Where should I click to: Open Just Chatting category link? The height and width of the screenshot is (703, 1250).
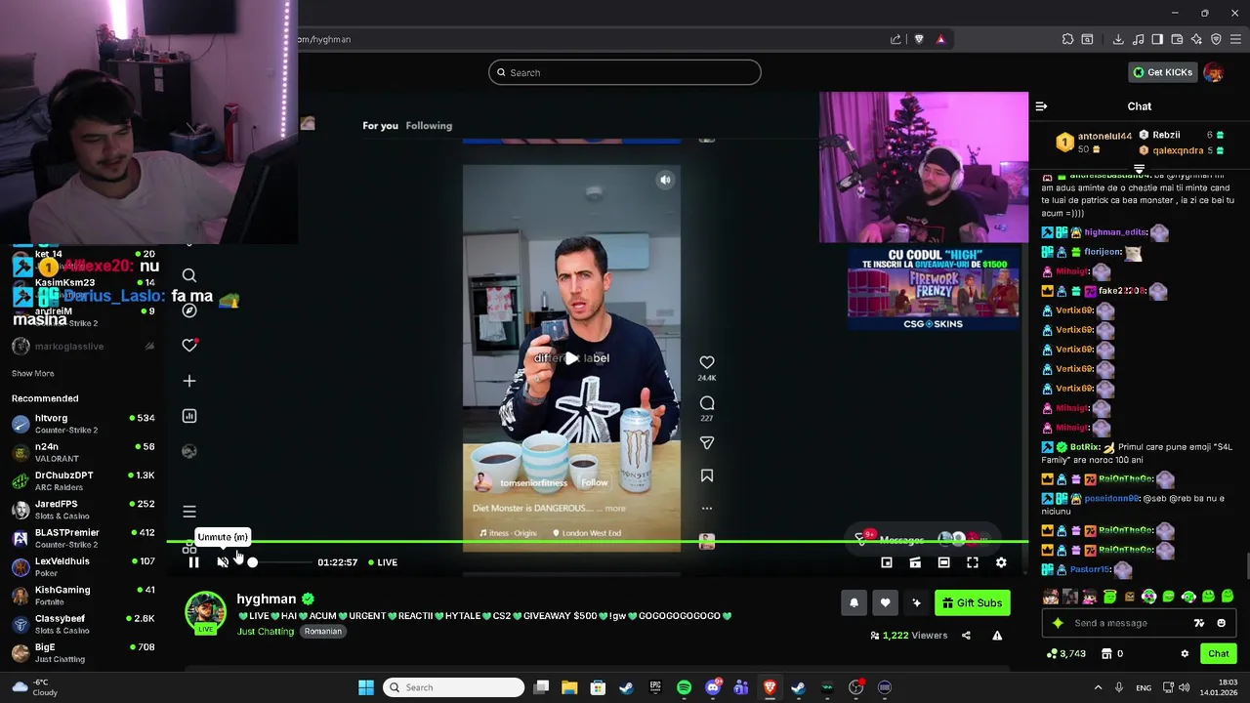(x=266, y=632)
